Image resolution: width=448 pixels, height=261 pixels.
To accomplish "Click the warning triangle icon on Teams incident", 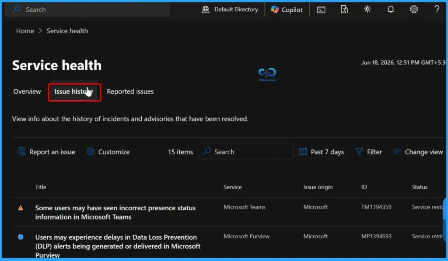I will click(x=21, y=208).
